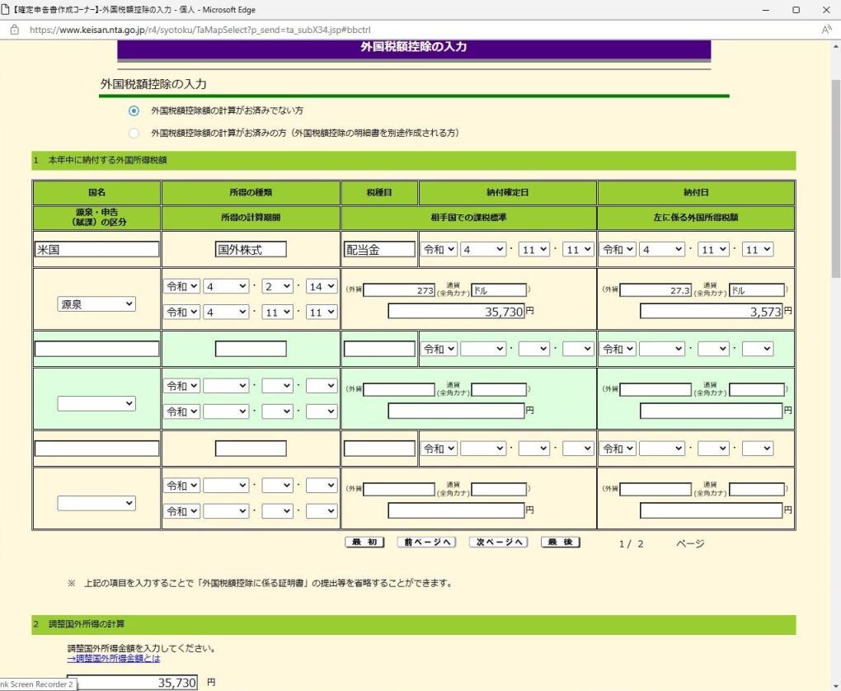Open calculation period start day dropdown showing 14
This screenshot has width=841, height=691.
[x=322, y=286]
